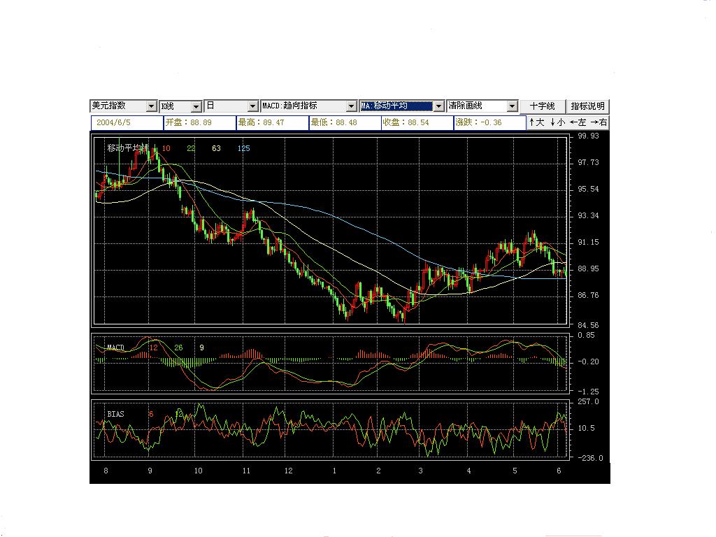
Task: Click month 8 on time axis
Action: (x=106, y=471)
